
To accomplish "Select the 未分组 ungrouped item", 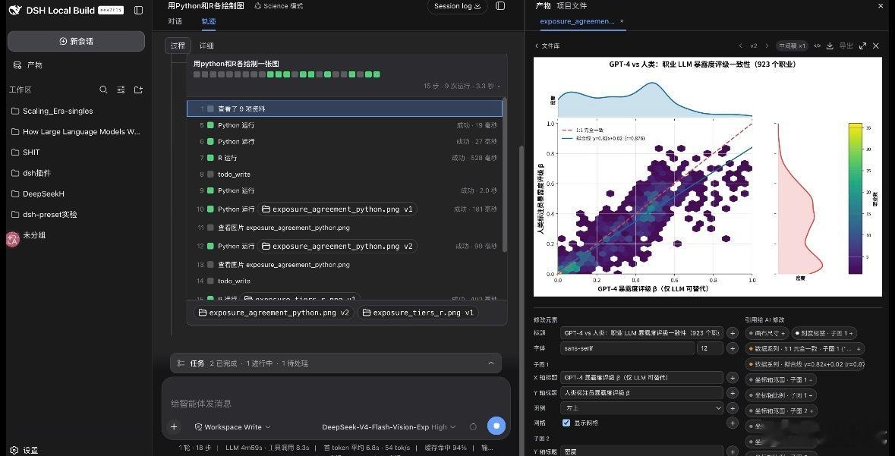I will point(34,235).
